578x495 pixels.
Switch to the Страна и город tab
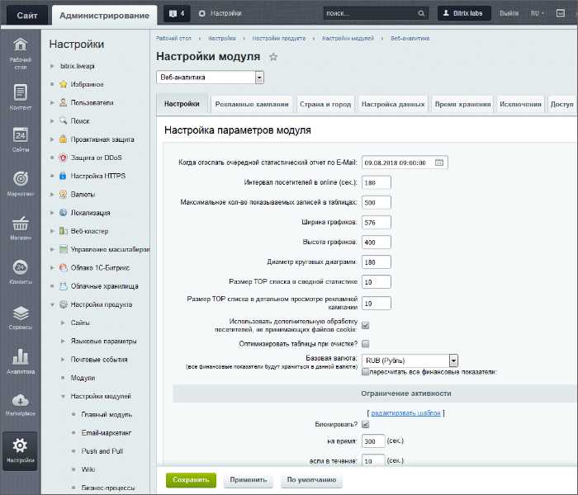click(325, 104)
